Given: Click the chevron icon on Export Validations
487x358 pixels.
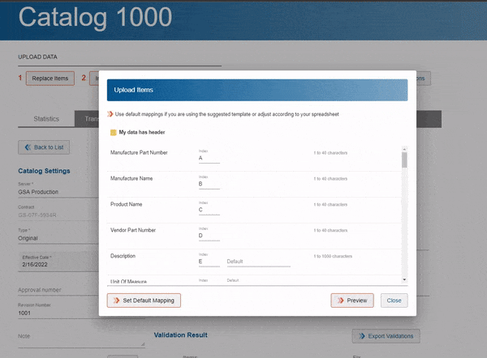Looking at the screenshot, I should (x=362, y=336).
